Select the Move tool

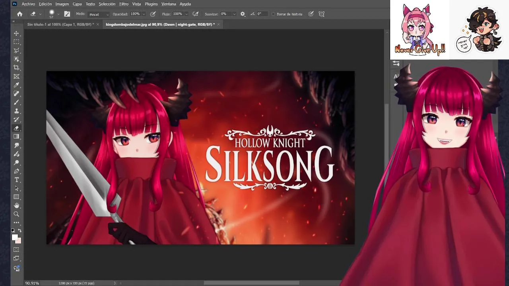[x=16, y=33]
